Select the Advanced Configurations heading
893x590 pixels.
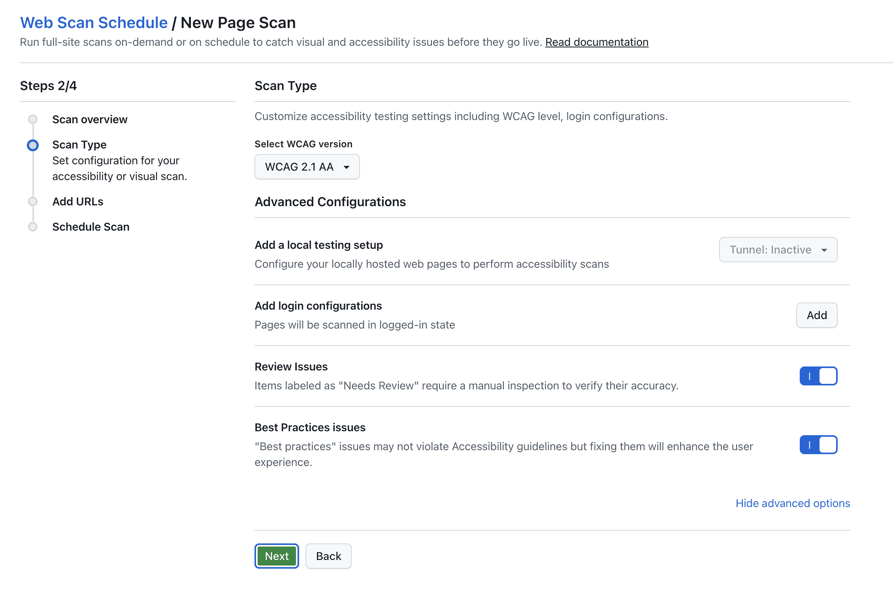click(330, 202)
